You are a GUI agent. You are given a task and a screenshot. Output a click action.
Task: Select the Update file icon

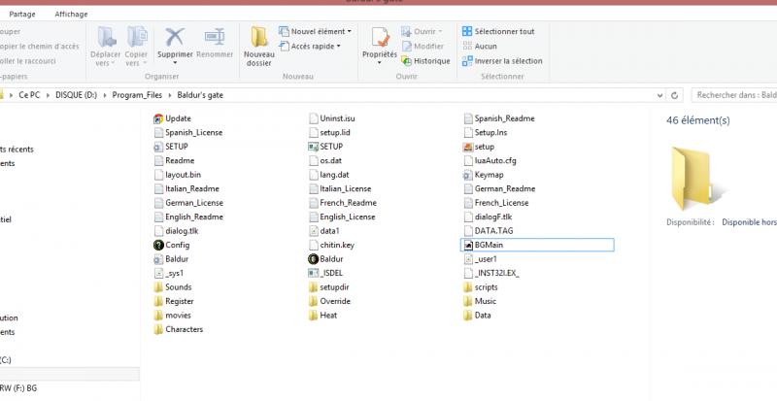point(158,118)
